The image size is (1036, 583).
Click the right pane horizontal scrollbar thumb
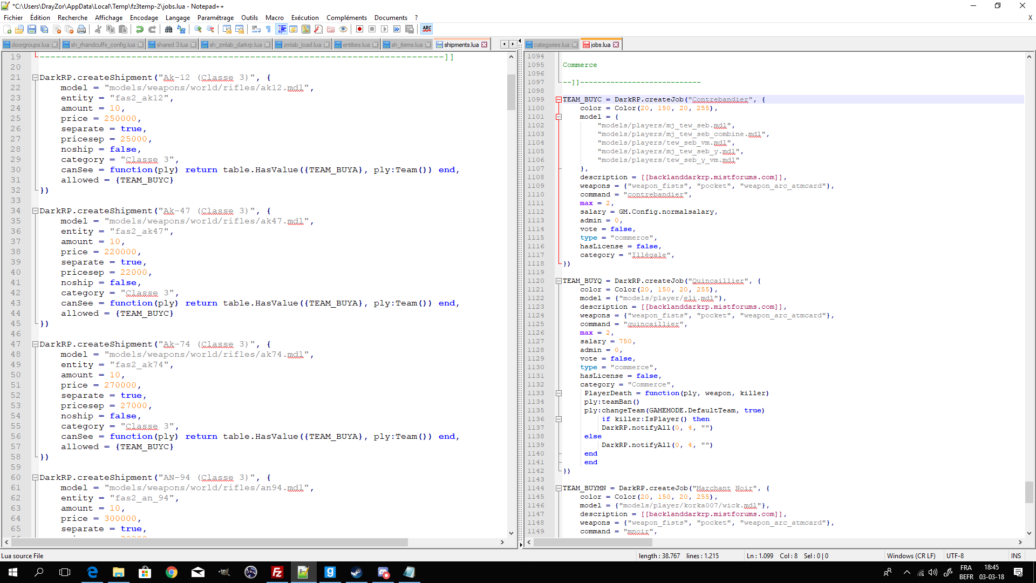tap(592, 543)
